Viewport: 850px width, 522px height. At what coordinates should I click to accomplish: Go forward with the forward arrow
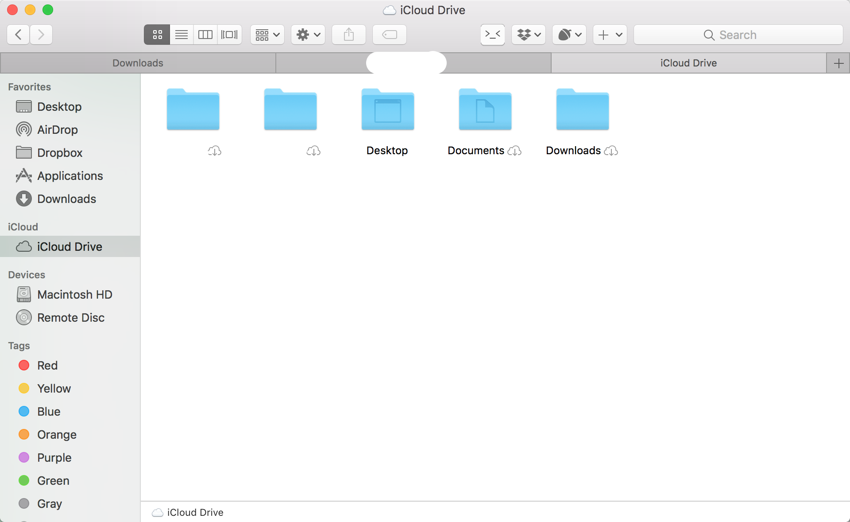[41, 35]
